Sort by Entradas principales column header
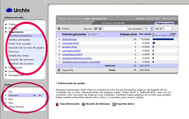 74,34
